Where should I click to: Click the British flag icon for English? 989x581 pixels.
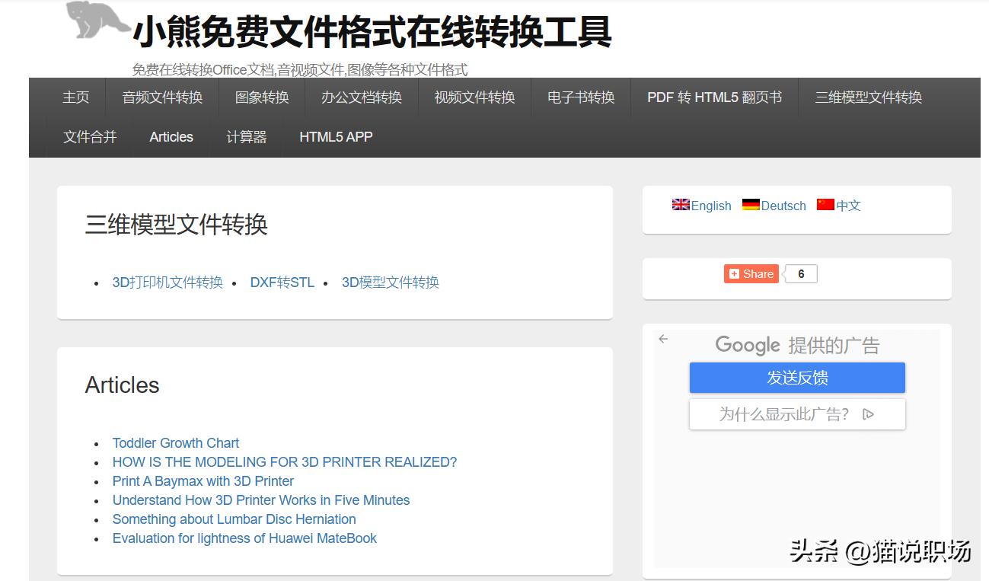pyautogui.click(x=680, y=205)
